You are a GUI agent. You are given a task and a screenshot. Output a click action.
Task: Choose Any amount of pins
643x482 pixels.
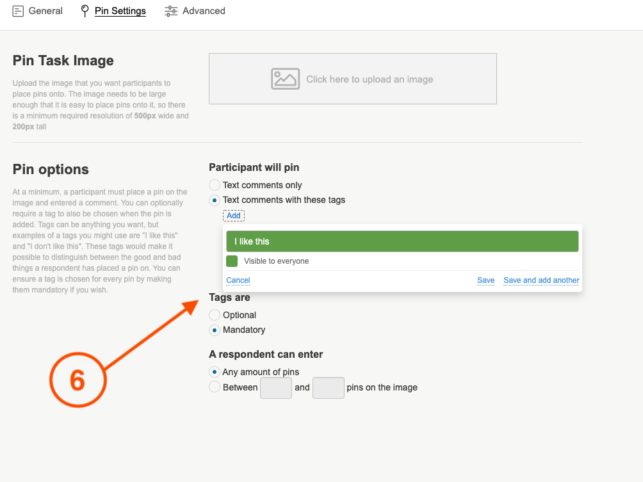click(x=215, y=372)
